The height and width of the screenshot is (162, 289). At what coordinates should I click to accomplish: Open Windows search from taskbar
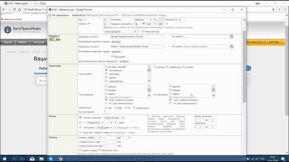point(13,159)
